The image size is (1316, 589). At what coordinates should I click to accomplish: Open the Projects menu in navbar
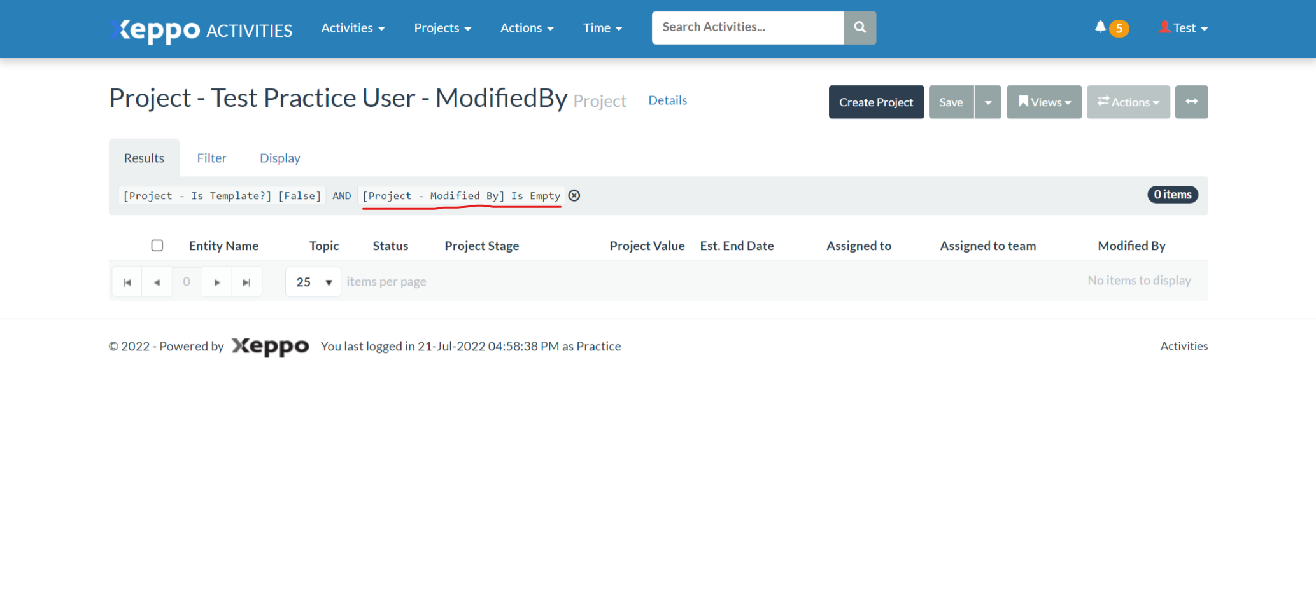(442, 28)
